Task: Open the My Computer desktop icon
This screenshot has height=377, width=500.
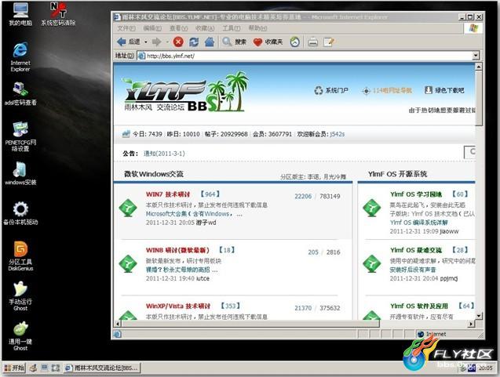Action: [20, 14]
